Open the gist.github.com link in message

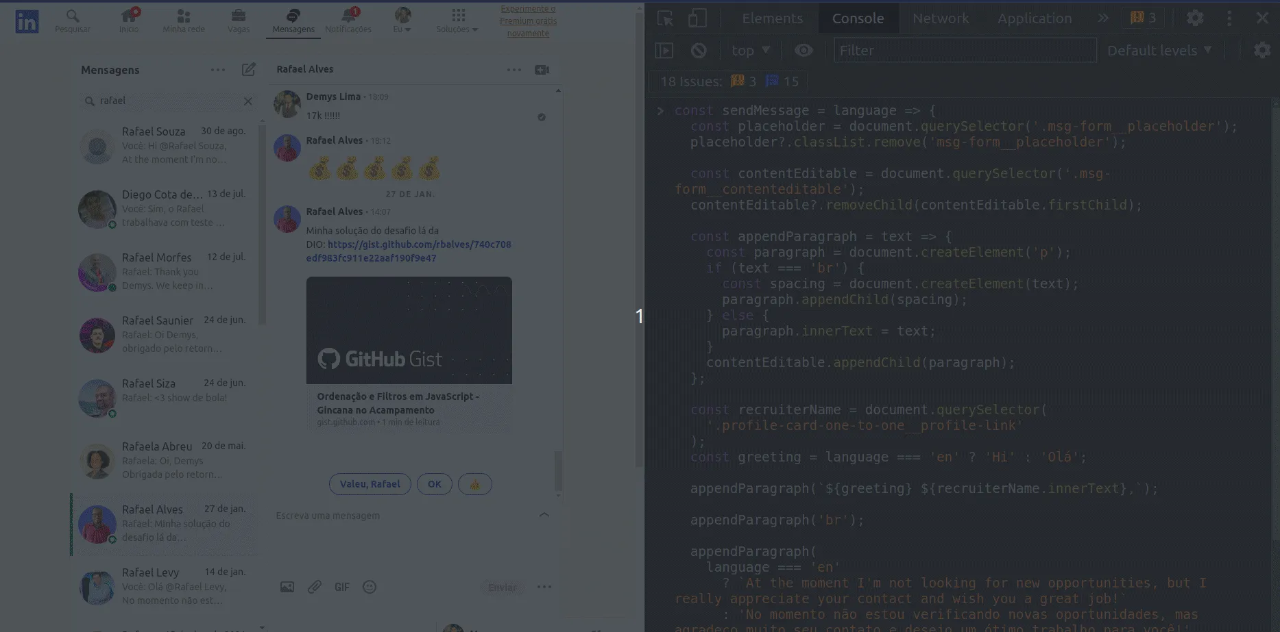[x=409, y=251]
